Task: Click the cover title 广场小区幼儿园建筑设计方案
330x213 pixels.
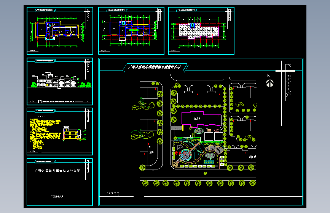Action: [x=57, y=171]
